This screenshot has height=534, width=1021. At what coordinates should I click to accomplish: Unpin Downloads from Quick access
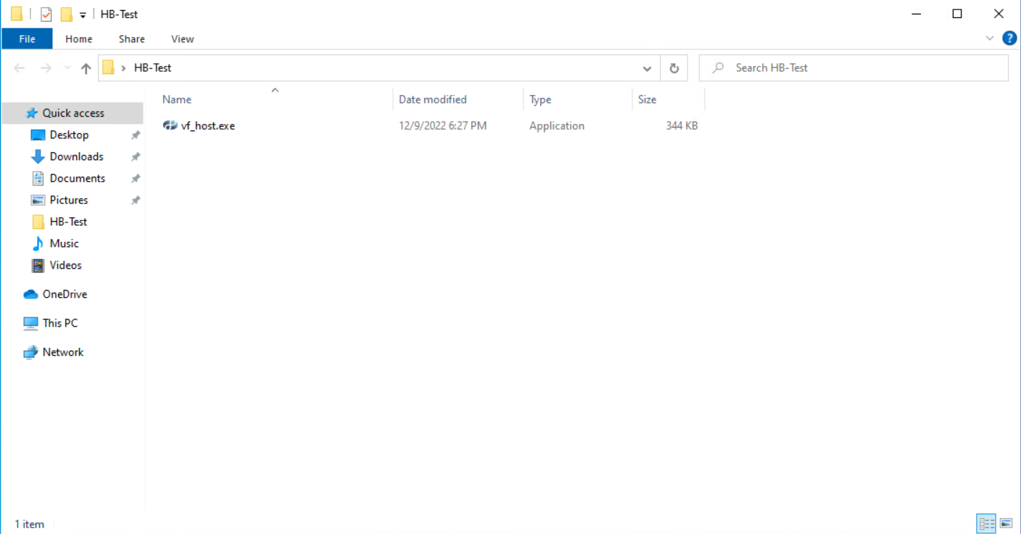135,156
